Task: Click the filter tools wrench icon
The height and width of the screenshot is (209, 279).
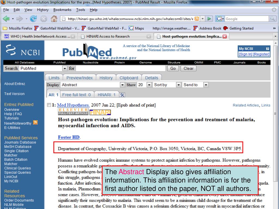Action: [x=122, y=95]
